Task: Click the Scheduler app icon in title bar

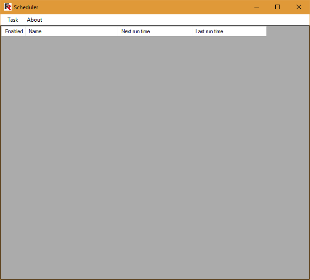Action: (x=8, y=7)
